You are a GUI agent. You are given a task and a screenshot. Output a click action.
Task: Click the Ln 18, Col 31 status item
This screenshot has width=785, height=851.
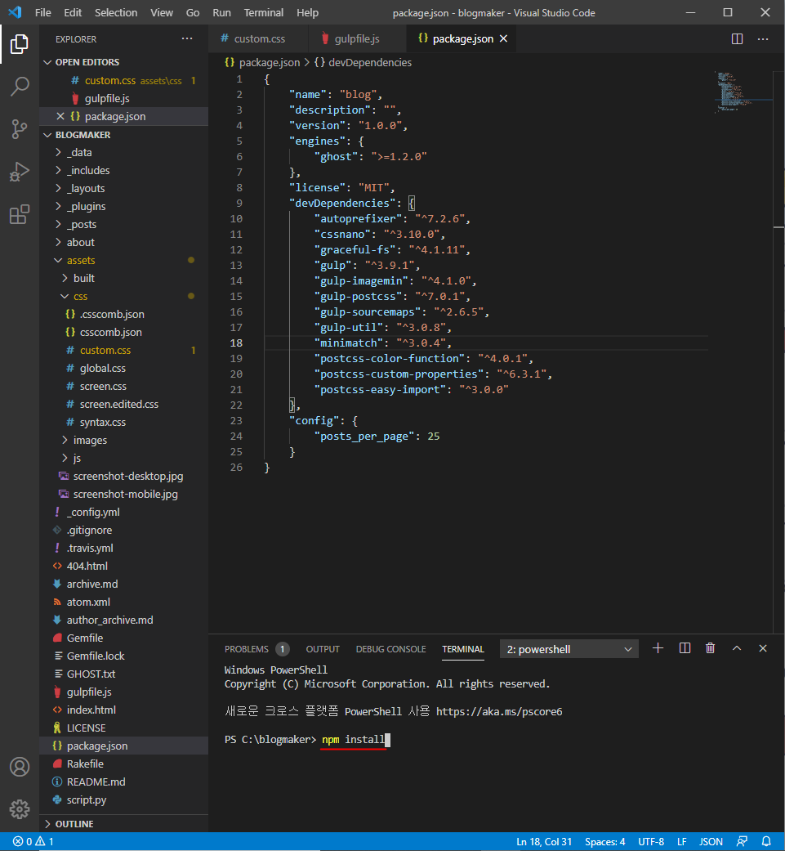point(544,841)
